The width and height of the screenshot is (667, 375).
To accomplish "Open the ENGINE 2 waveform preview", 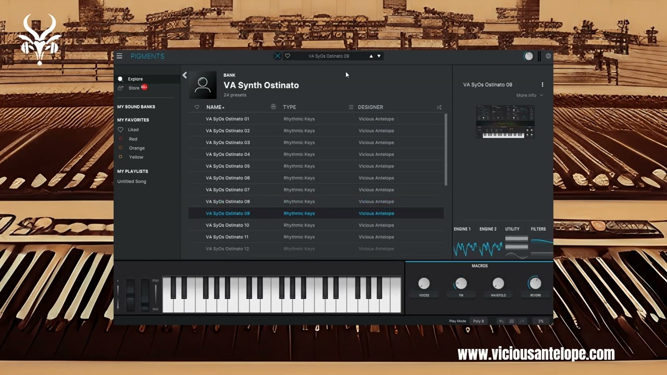I will point(490,248).
